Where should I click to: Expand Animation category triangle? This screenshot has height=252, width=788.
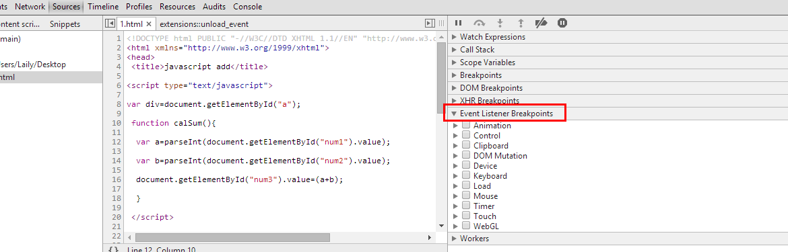[x=456, y=126]
